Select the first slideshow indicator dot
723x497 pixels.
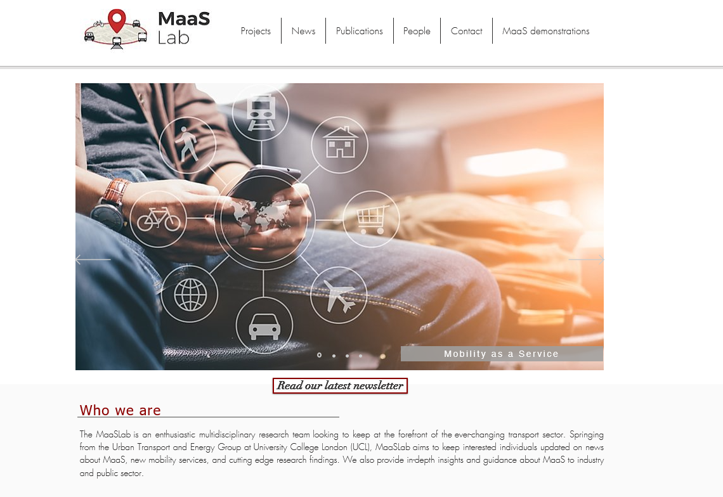pyautogui.click(x=319, y=356)
